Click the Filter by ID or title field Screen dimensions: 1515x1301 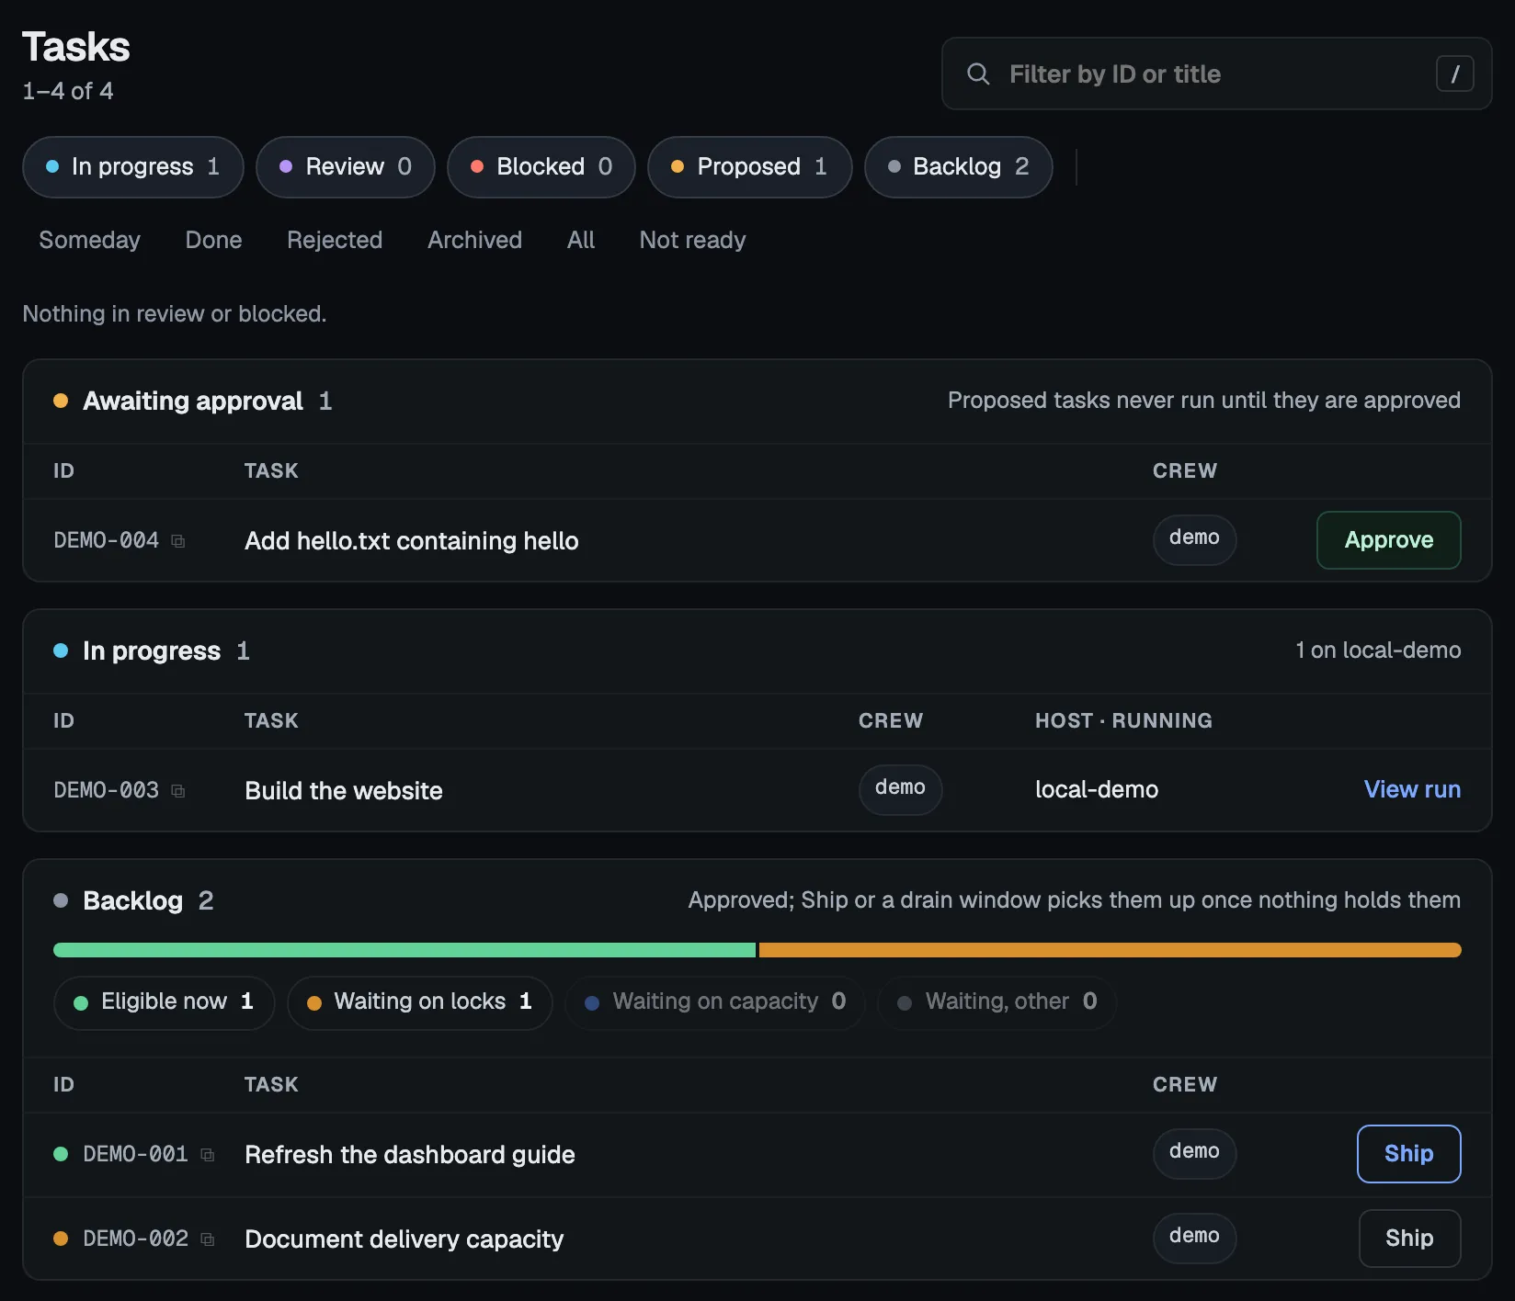[1217, 74]
